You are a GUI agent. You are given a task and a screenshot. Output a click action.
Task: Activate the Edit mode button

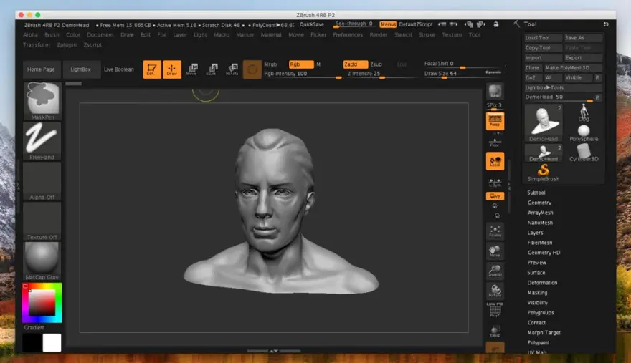click(152, 69)
